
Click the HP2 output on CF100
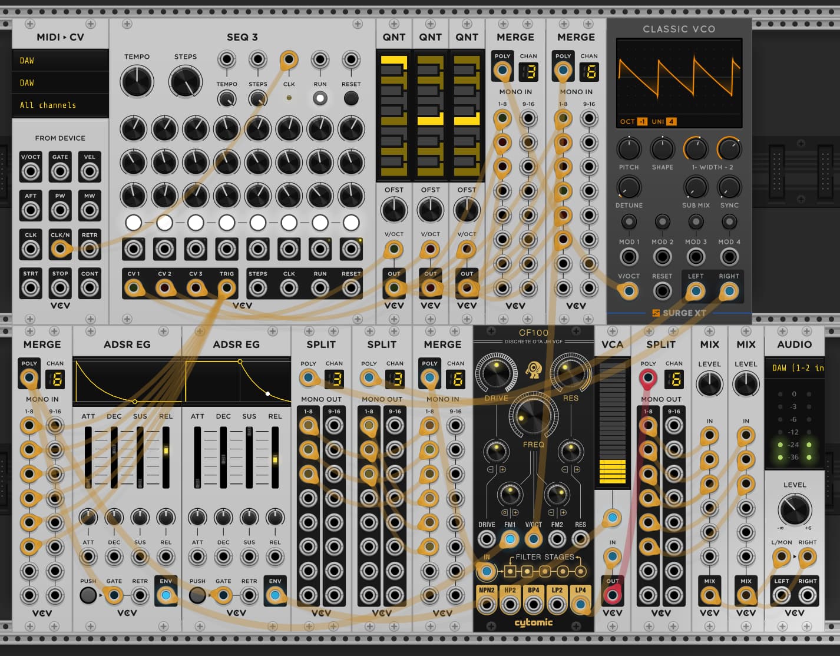510,604
